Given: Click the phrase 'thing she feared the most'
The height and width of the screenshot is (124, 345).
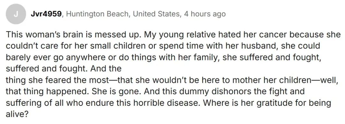Looking at the screenshot, I should [57, 80].
